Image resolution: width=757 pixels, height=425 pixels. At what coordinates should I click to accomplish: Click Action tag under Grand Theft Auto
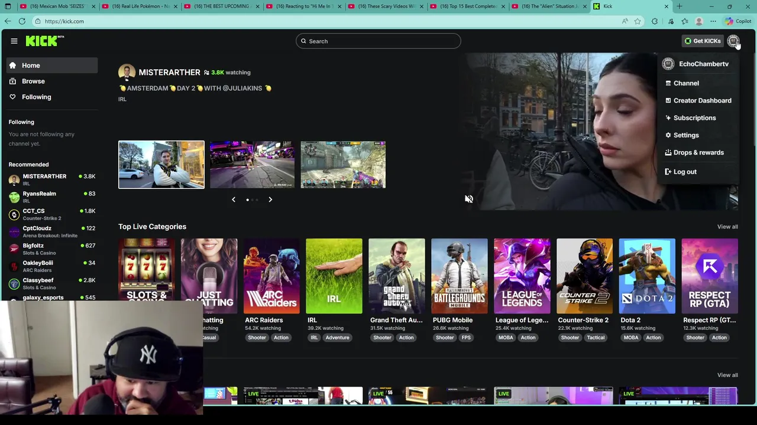coord(406,338)
